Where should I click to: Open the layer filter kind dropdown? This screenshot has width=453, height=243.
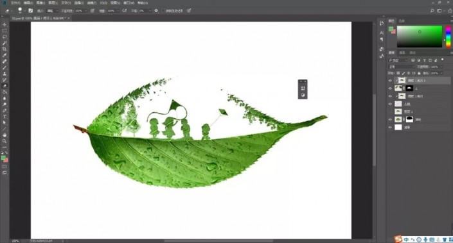point(398,60)
